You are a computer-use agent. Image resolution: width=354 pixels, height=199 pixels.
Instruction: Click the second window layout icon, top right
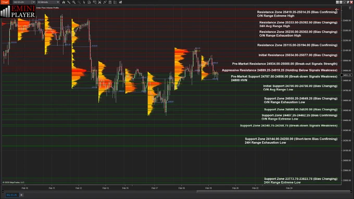340,2
